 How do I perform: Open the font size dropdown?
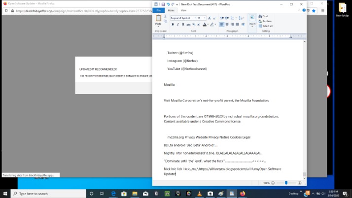pos(205,18)
